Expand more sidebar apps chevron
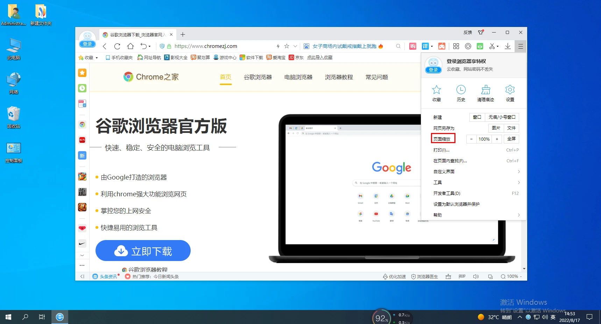The image size is (601, 324). 82,255
